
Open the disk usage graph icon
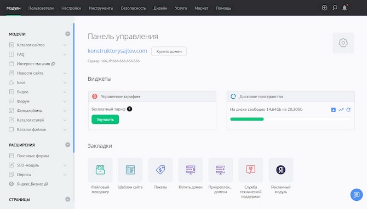pyautogui.click(x=341, y=110)
